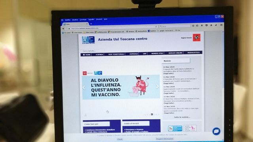The height and width of the screenshot is (142, 253).
Task: Open the Aiuto menu
Action: [106, 19]
